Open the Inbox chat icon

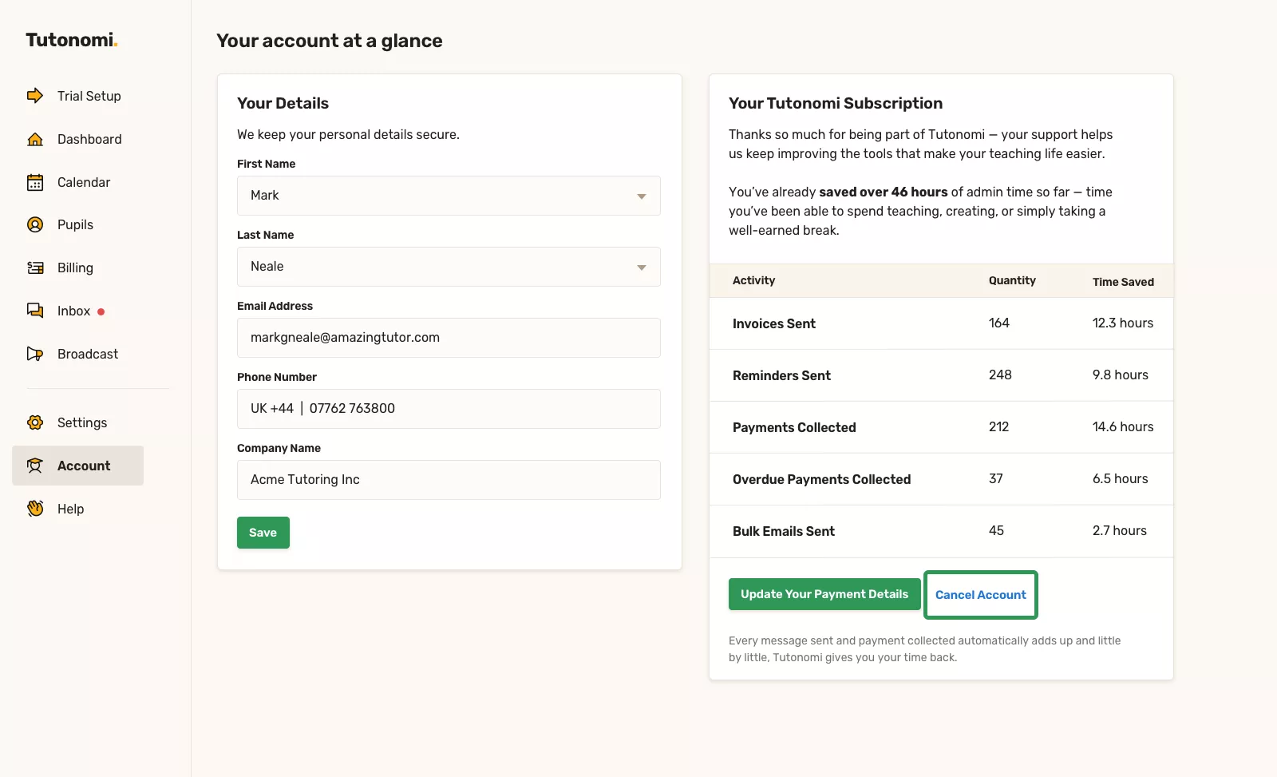point(35,311)
